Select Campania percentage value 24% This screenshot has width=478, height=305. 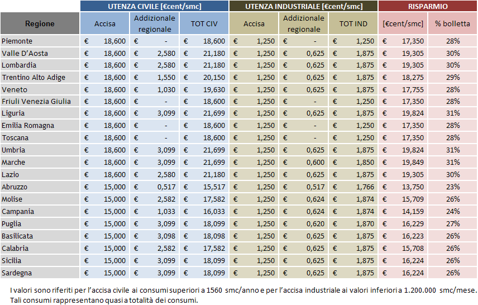pyautogui.click(x=453, y=211)
